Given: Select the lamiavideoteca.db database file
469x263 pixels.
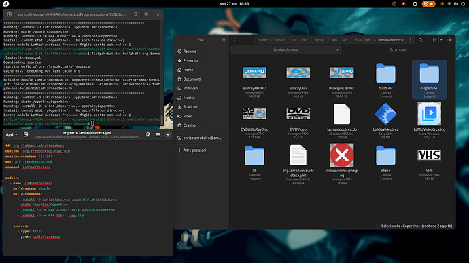Looking at the screenshot, I should pyautogui.click(x=342, y=121).
